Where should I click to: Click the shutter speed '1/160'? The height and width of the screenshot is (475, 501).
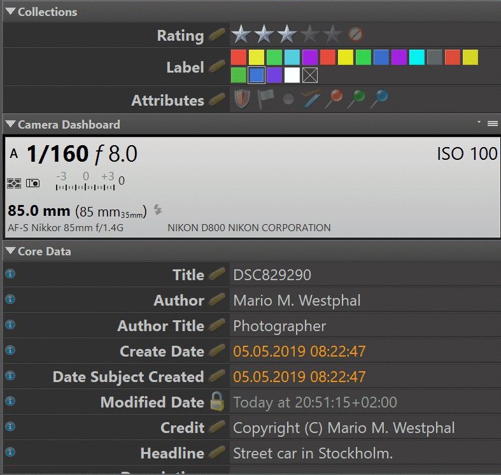57,153
